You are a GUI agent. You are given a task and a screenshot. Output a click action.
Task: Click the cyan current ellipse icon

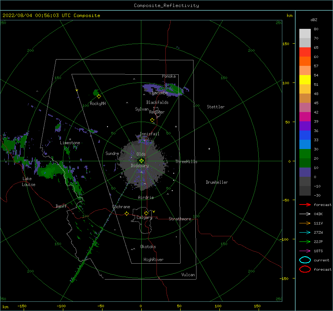pyautogui.click(x=305, y=260)
